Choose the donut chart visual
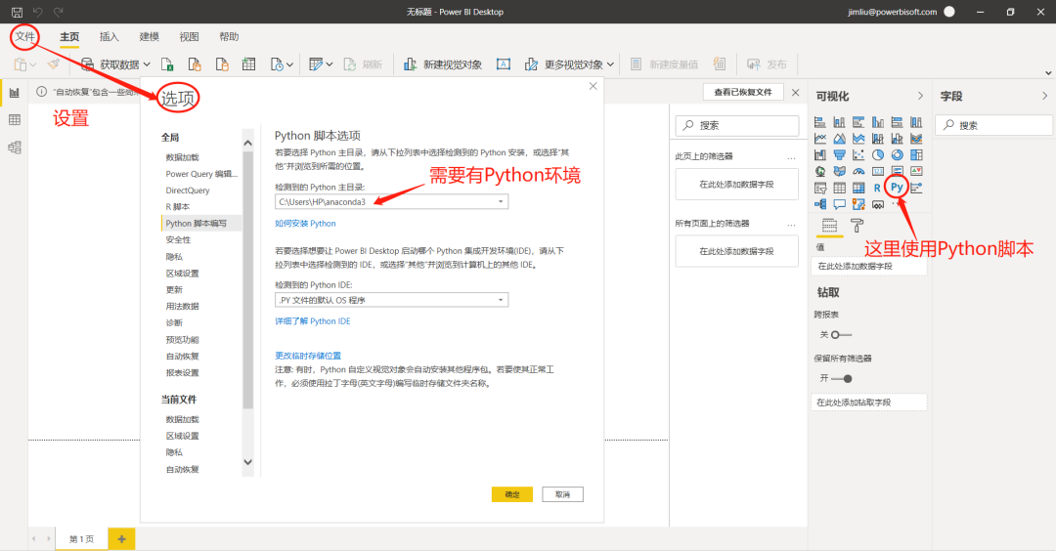 [897, 154]
